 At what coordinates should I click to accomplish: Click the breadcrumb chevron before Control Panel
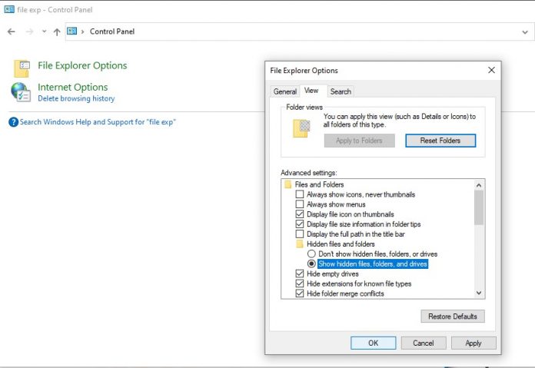[x=82, y=31]
